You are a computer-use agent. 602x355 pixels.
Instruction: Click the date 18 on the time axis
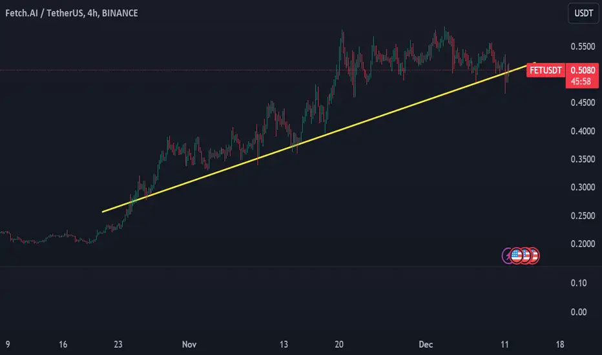coord(560,344)
